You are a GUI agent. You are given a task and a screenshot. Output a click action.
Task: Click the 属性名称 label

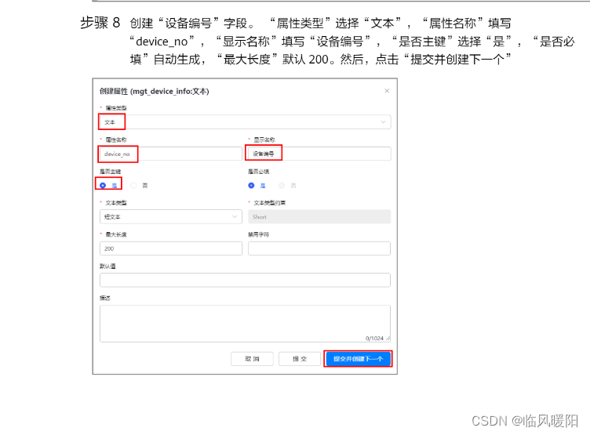(116, 140)
